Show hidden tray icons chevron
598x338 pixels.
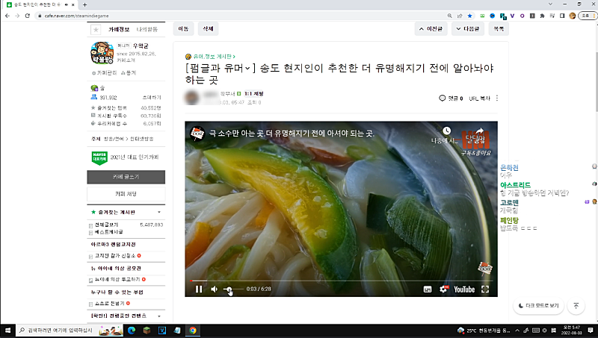point(517,331)
